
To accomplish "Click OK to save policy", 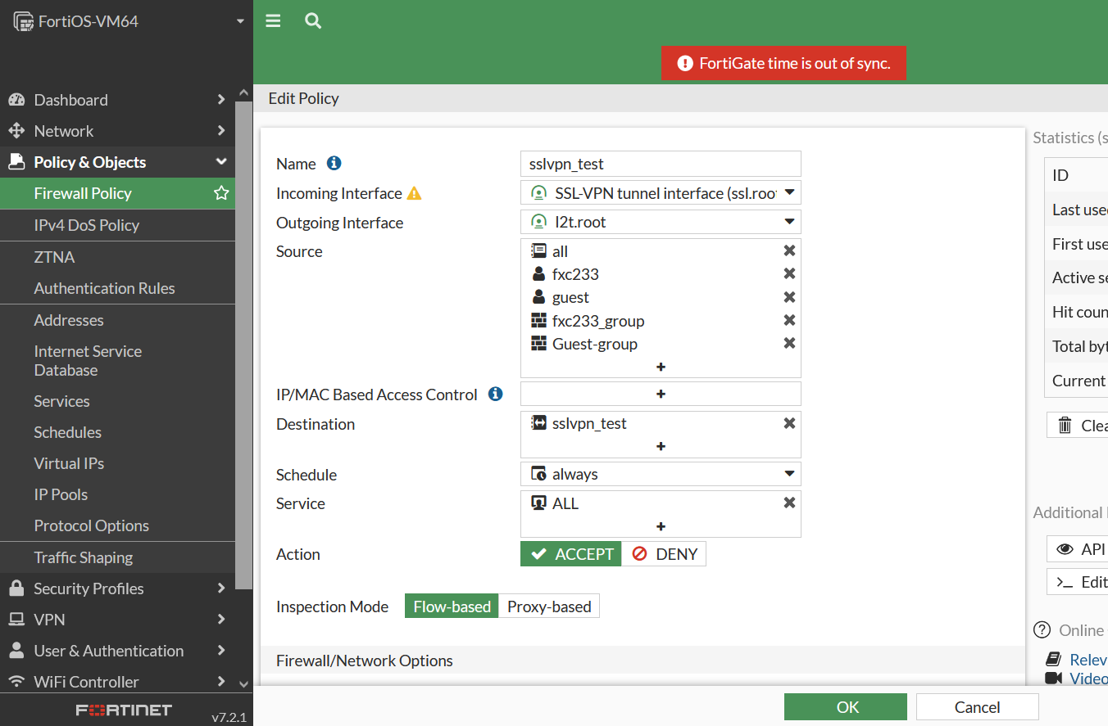I will pyautogui.click(x=846, y=707).
